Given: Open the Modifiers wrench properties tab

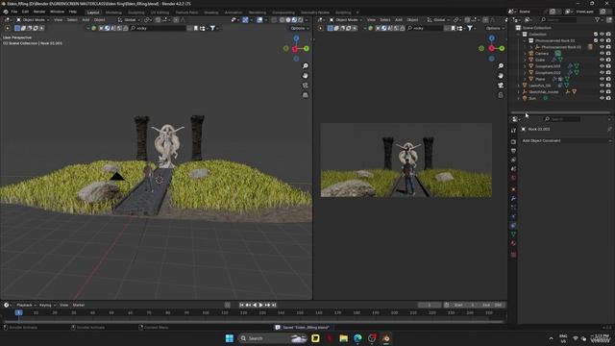Looking at the screenshot, I should [513, 199].
